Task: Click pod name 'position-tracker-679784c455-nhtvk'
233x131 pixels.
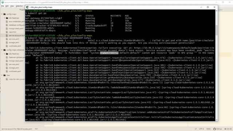Action: [47, 25]
